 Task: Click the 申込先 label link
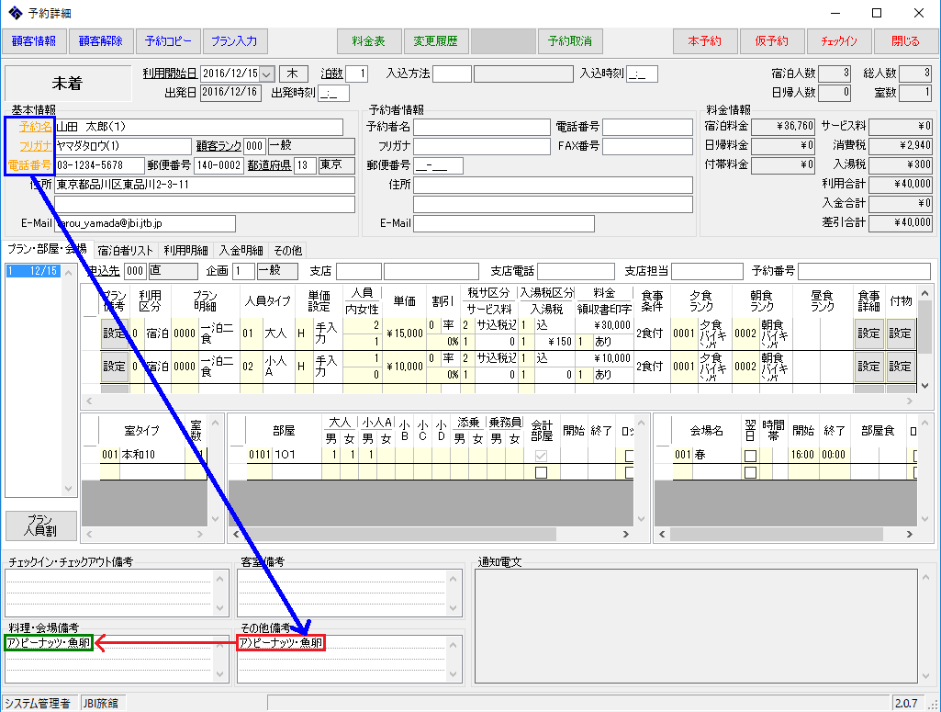pyautogui.click(x=104, y=271)
